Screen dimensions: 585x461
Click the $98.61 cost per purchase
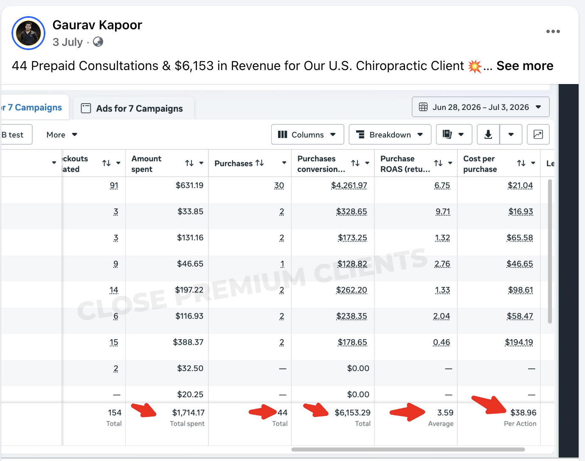click(x=520, y=290)
